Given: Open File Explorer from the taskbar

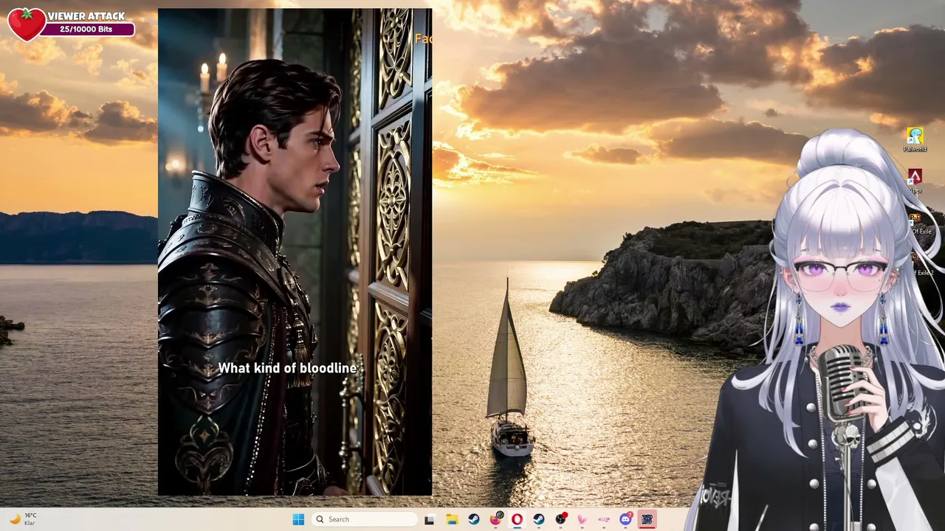Looking at the screenshot, I should pyautogui.click(x=452, y=519).
